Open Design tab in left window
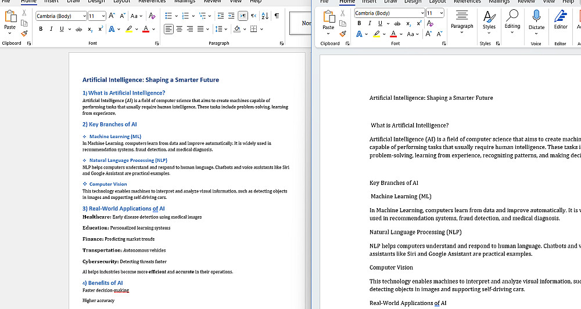581x309 pixels. (96, 1)
